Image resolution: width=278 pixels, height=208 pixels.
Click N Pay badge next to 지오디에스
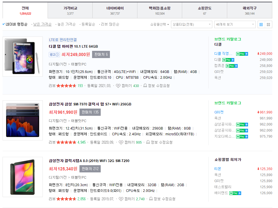(242, 137)
